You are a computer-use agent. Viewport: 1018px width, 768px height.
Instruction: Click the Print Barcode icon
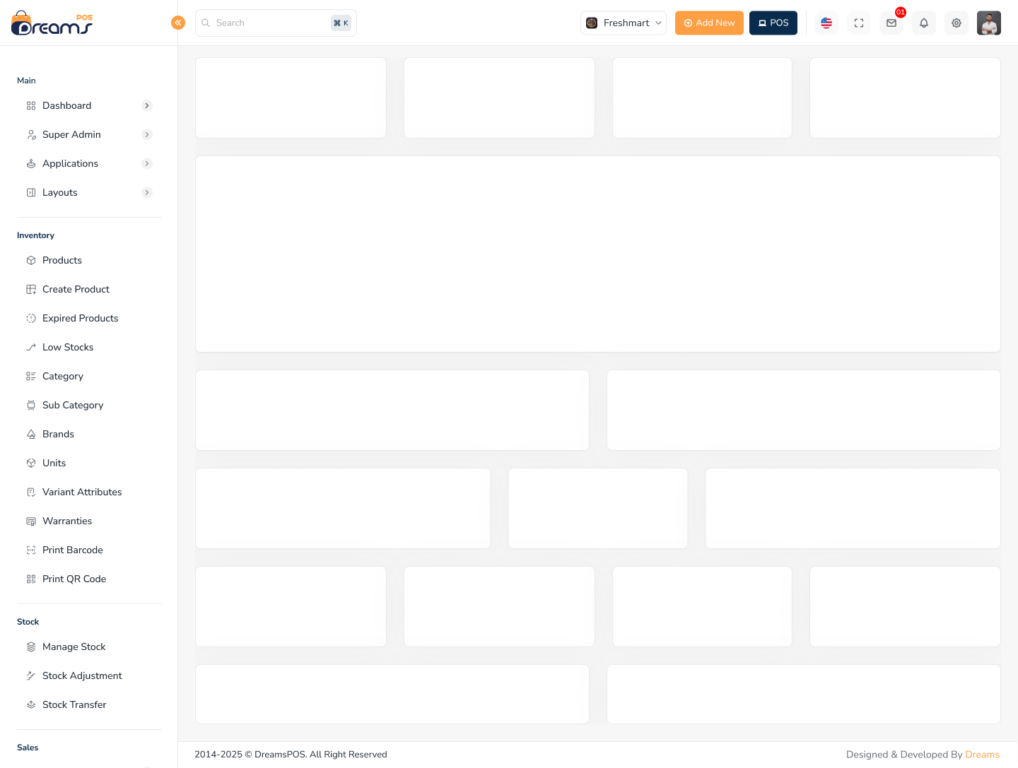[31, 550]
